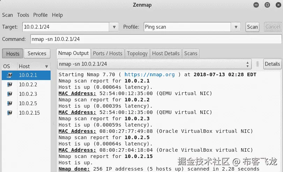Click 'Host is up (0.00059s latency)' line

(x=106, y=125)
